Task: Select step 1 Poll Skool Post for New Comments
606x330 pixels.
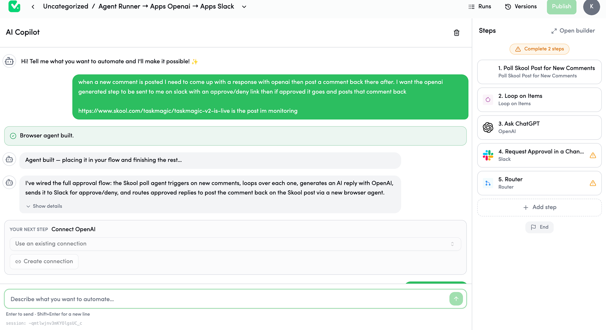Action: tap(539, 72)
